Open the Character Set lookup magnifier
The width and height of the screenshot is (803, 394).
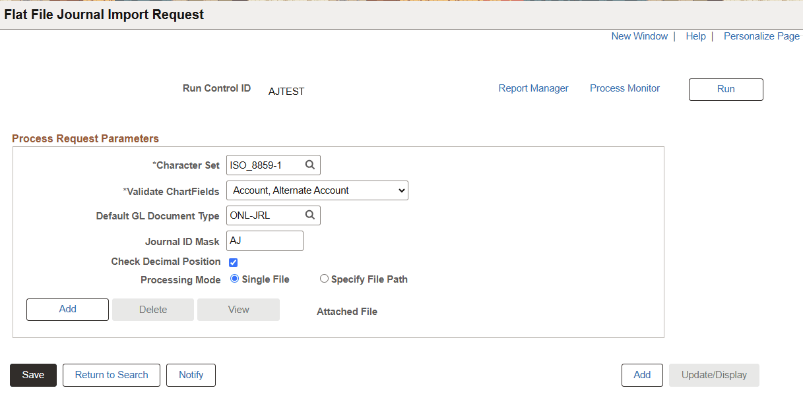point(309,165)
